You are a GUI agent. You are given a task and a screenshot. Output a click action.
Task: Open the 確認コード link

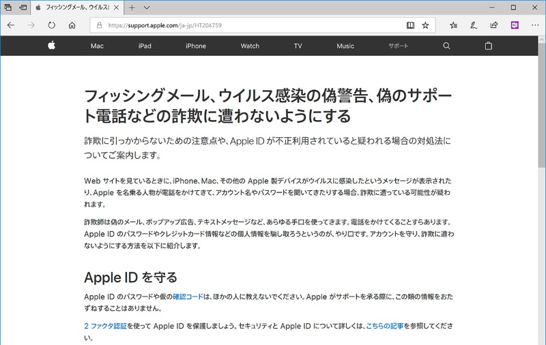point(188,297)
